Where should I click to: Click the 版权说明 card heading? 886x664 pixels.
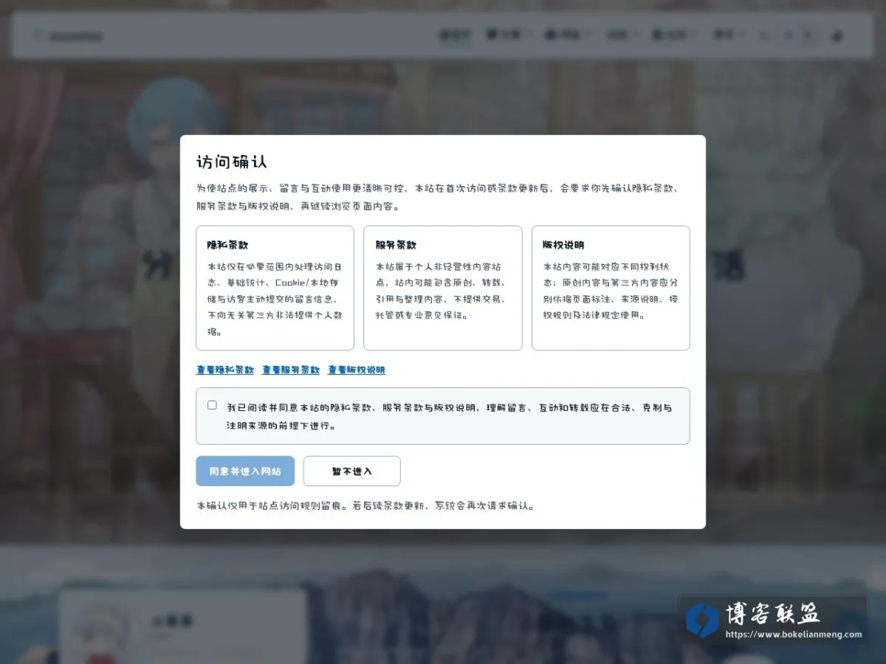(x=564, y=245)
